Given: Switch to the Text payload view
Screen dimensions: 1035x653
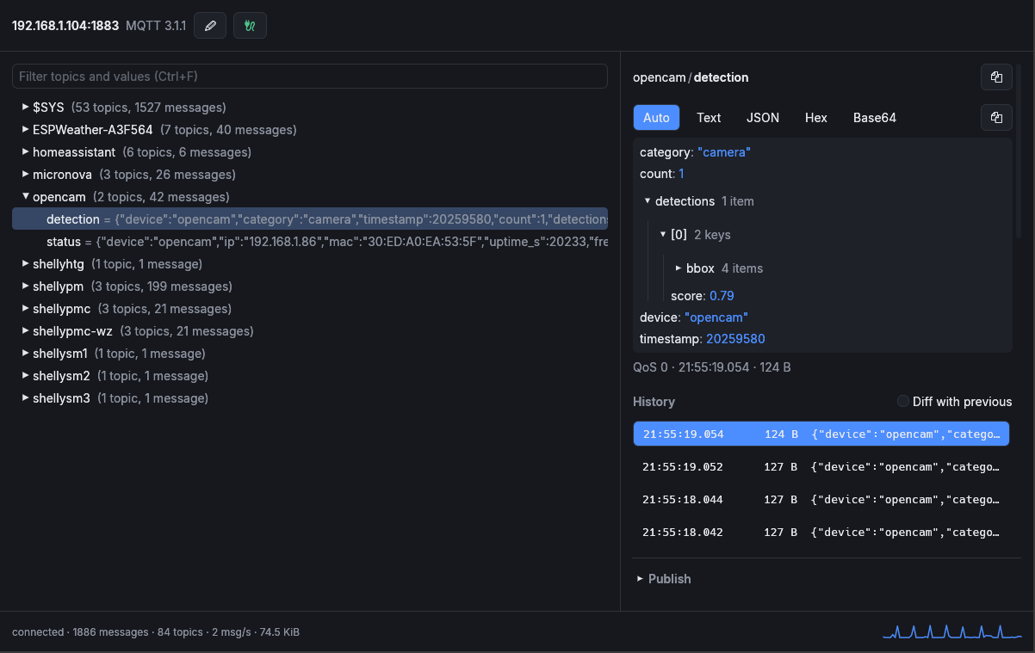Looking at the screenshot, I should [x=709, y=118].
